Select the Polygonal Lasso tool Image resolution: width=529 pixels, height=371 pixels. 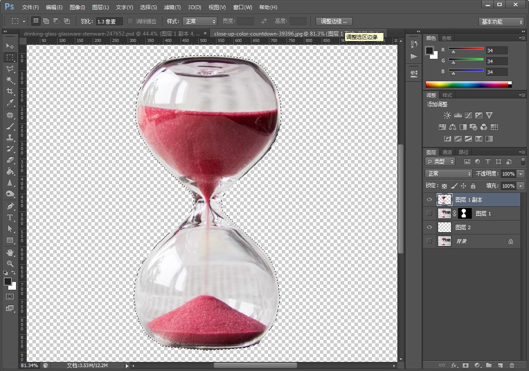point(10,69)
